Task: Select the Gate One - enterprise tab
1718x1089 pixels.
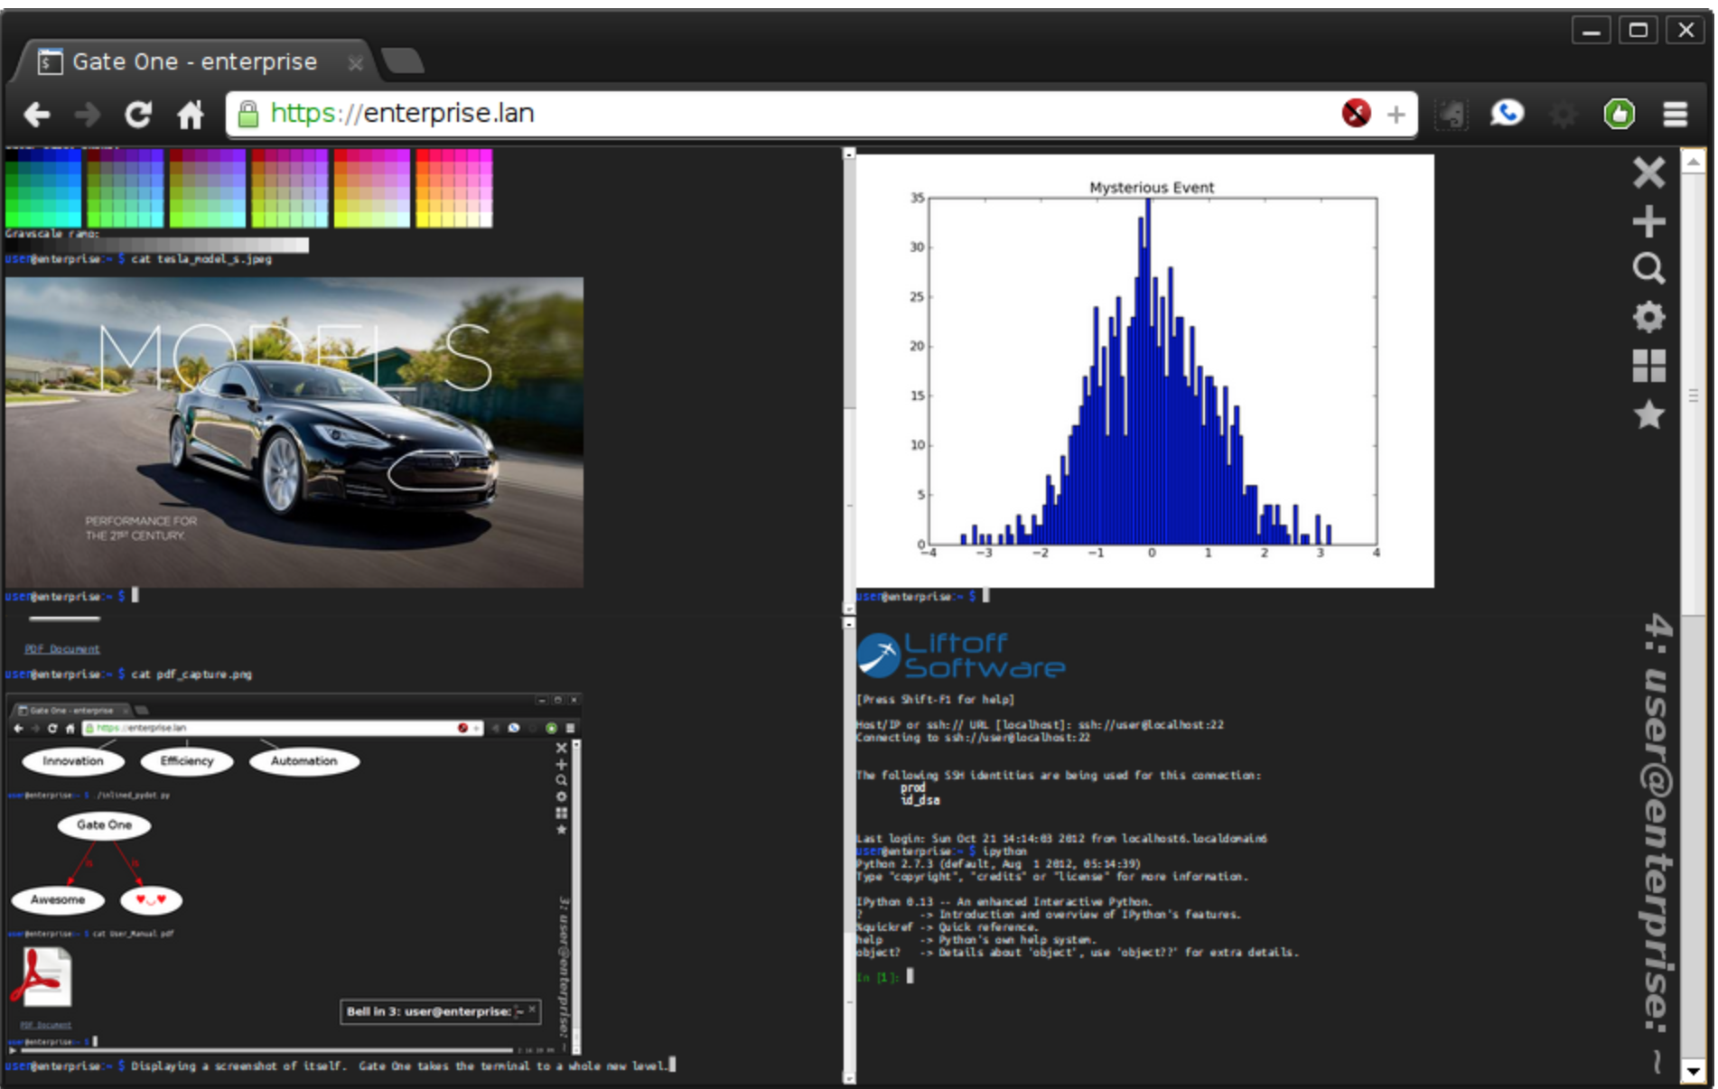Action: click(193, 61)
